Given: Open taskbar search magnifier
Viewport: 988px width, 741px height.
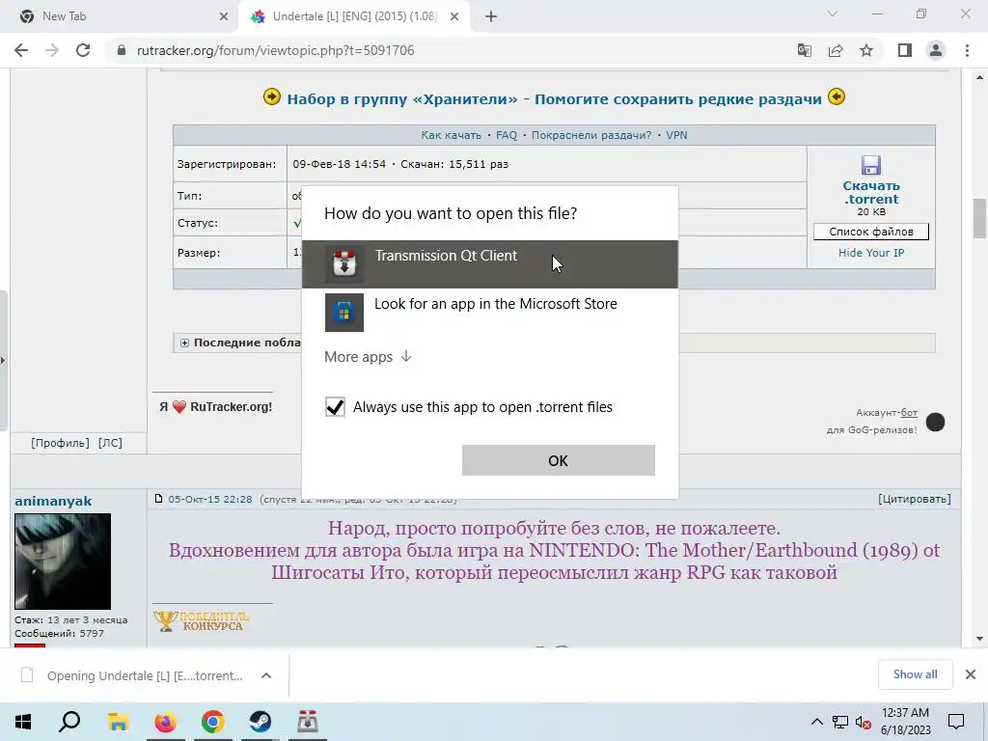Looking at the screenshot, I should [69, 722].
